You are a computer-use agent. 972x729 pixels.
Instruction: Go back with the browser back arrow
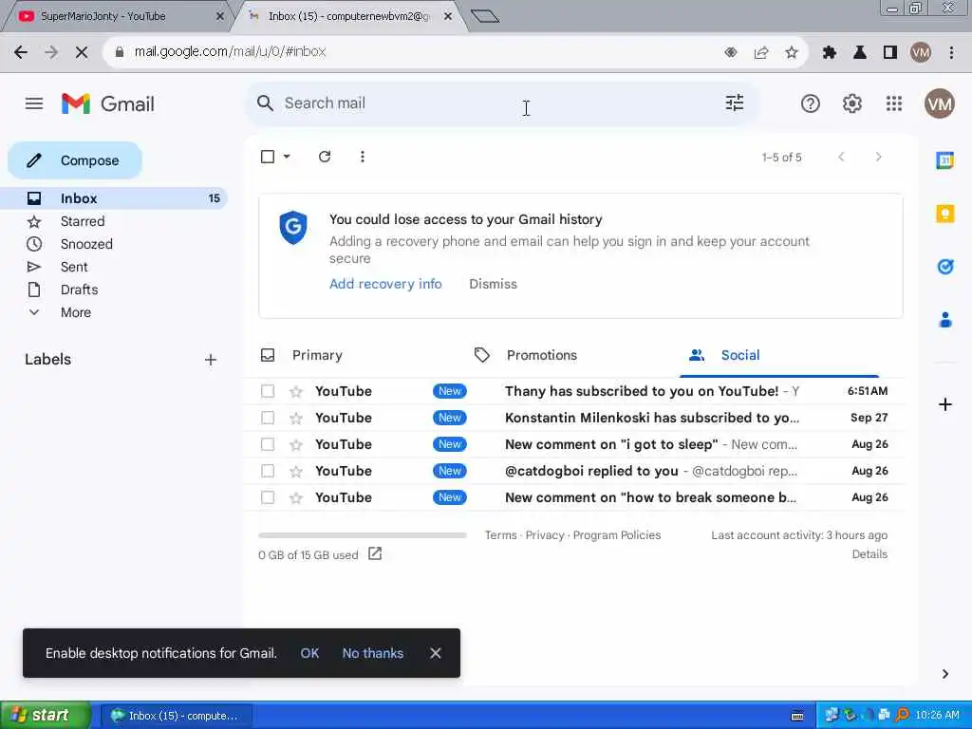21,52
